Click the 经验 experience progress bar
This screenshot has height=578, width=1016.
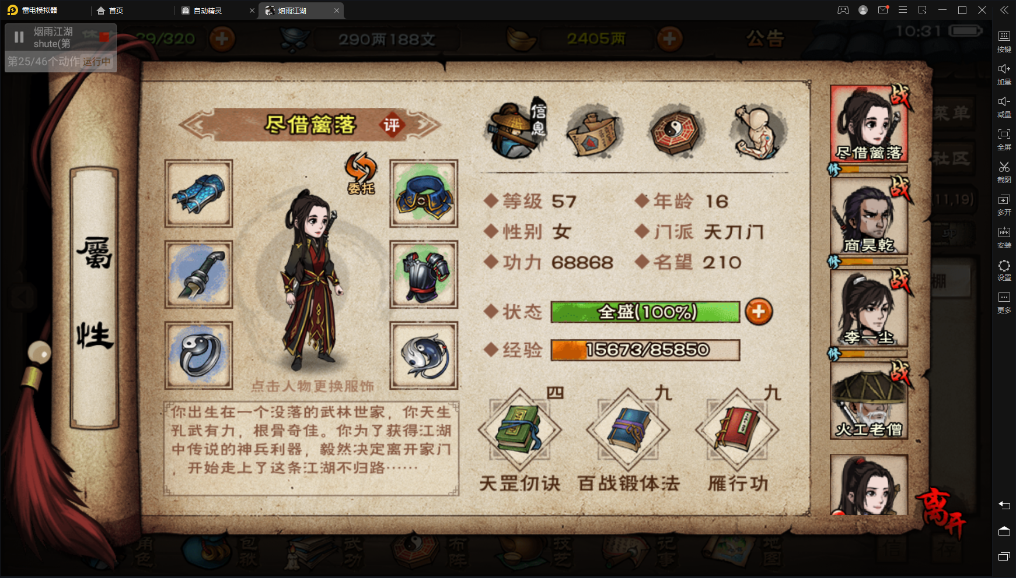645,350
